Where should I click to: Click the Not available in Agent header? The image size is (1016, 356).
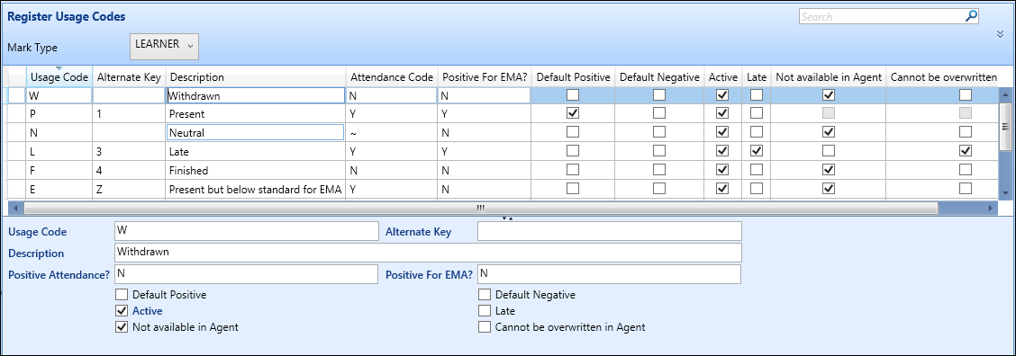click(828, 77)
